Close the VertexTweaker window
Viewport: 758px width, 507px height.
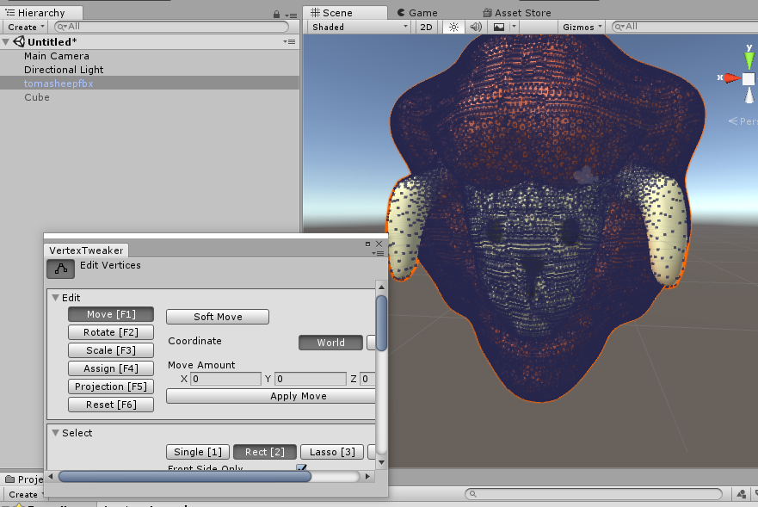click(x=379, y=244)
